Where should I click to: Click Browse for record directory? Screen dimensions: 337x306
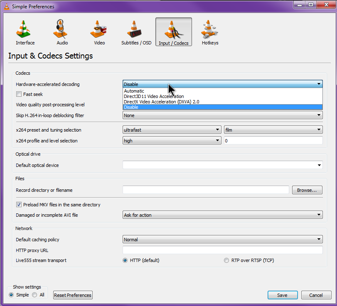307,190
